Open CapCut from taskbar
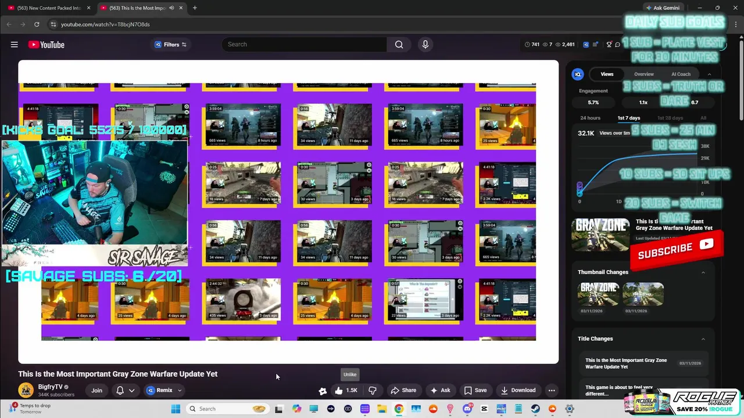Screen dimensions: 744x418 coord(484,409)
